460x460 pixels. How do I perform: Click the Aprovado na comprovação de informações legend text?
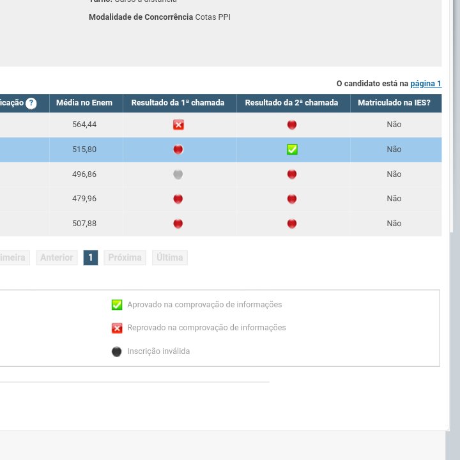[204, 305]
